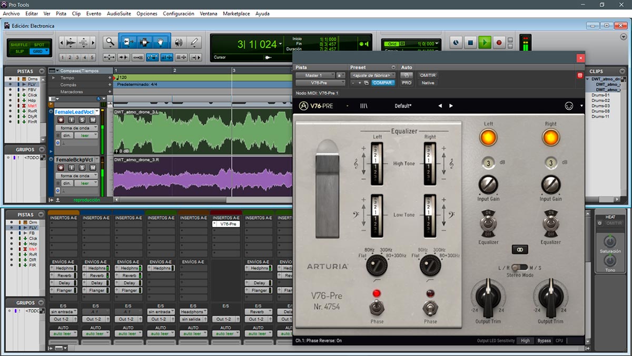This screenshot has height=356, width=632.
Task: Click the V76-Pre insert slot in mixer
Action: click(x=226, y=224)
